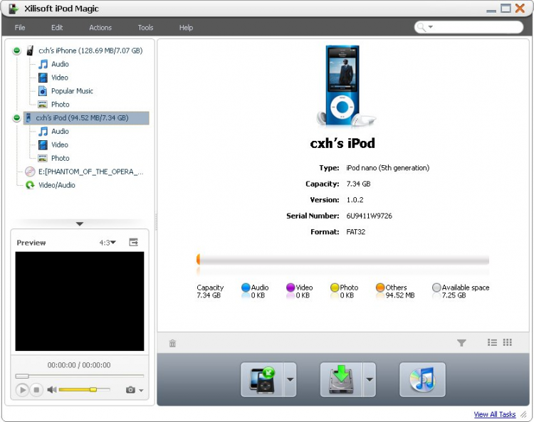
Task: Click the Xilisoft app logo icon
Action: [x=14, y=9]
